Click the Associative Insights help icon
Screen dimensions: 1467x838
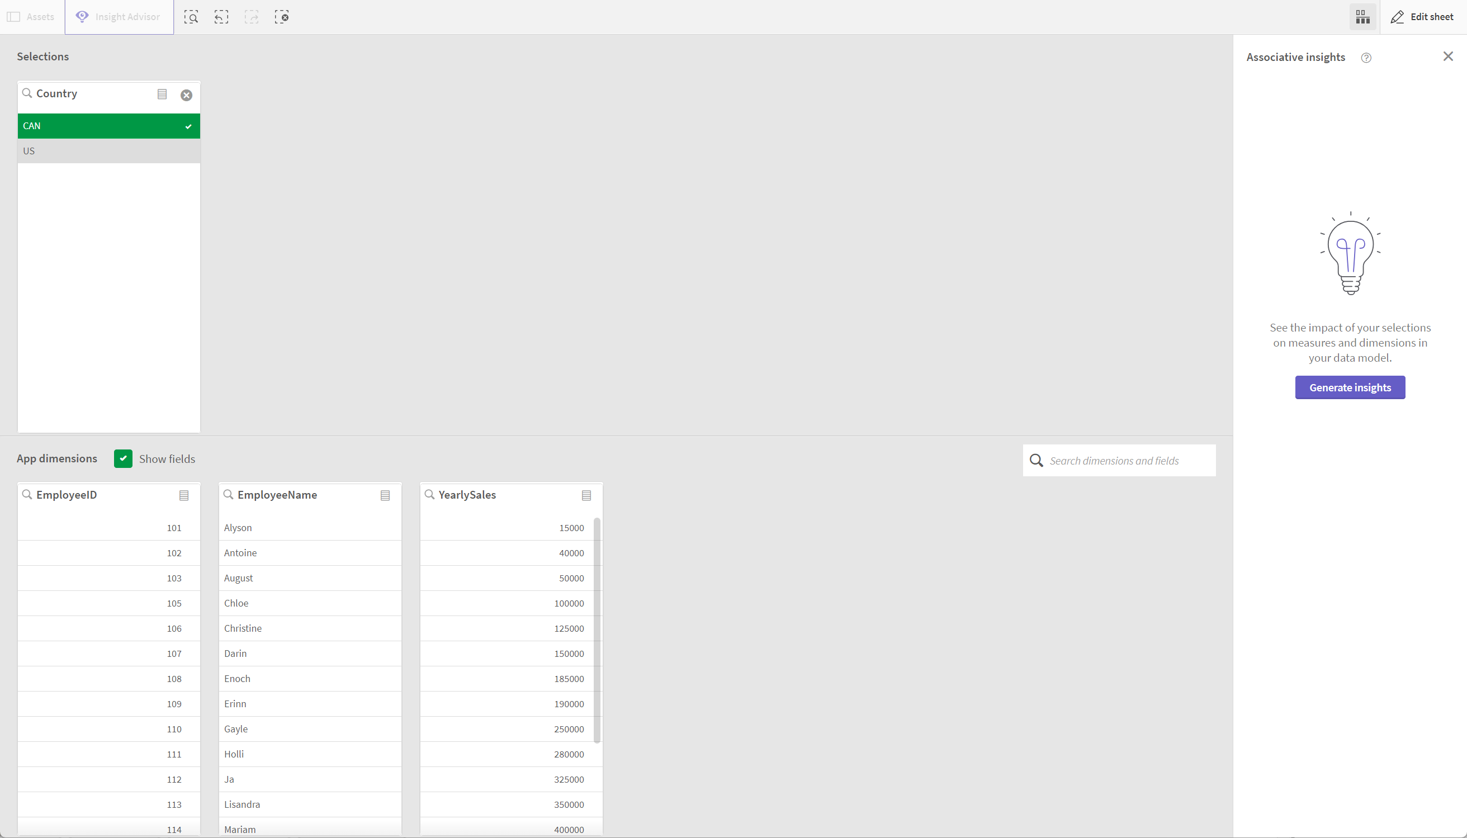1366,58
